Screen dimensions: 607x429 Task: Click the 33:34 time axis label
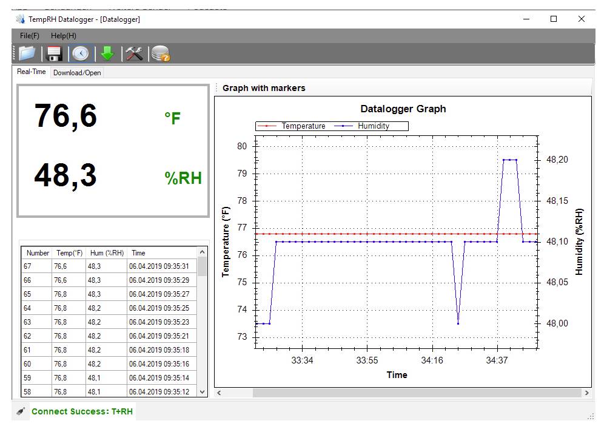pyautogui.click(x=302, y=360)
